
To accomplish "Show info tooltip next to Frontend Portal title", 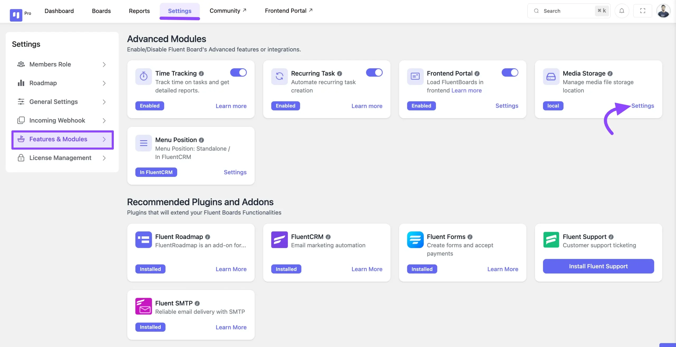I will pyautogui.click(x=477, y=74).
